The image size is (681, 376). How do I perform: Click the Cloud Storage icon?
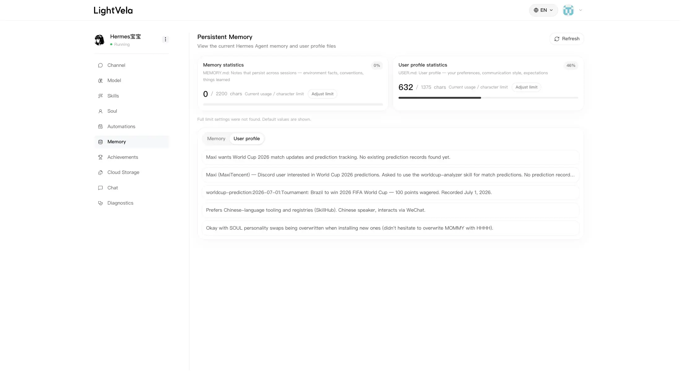(x=100, y=172)
